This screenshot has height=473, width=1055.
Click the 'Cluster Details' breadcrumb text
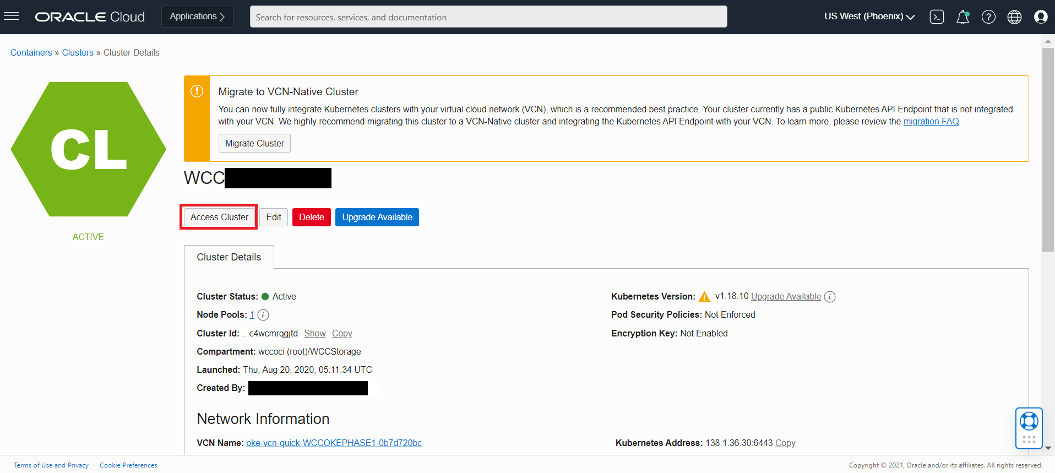(x=132, y=53)
